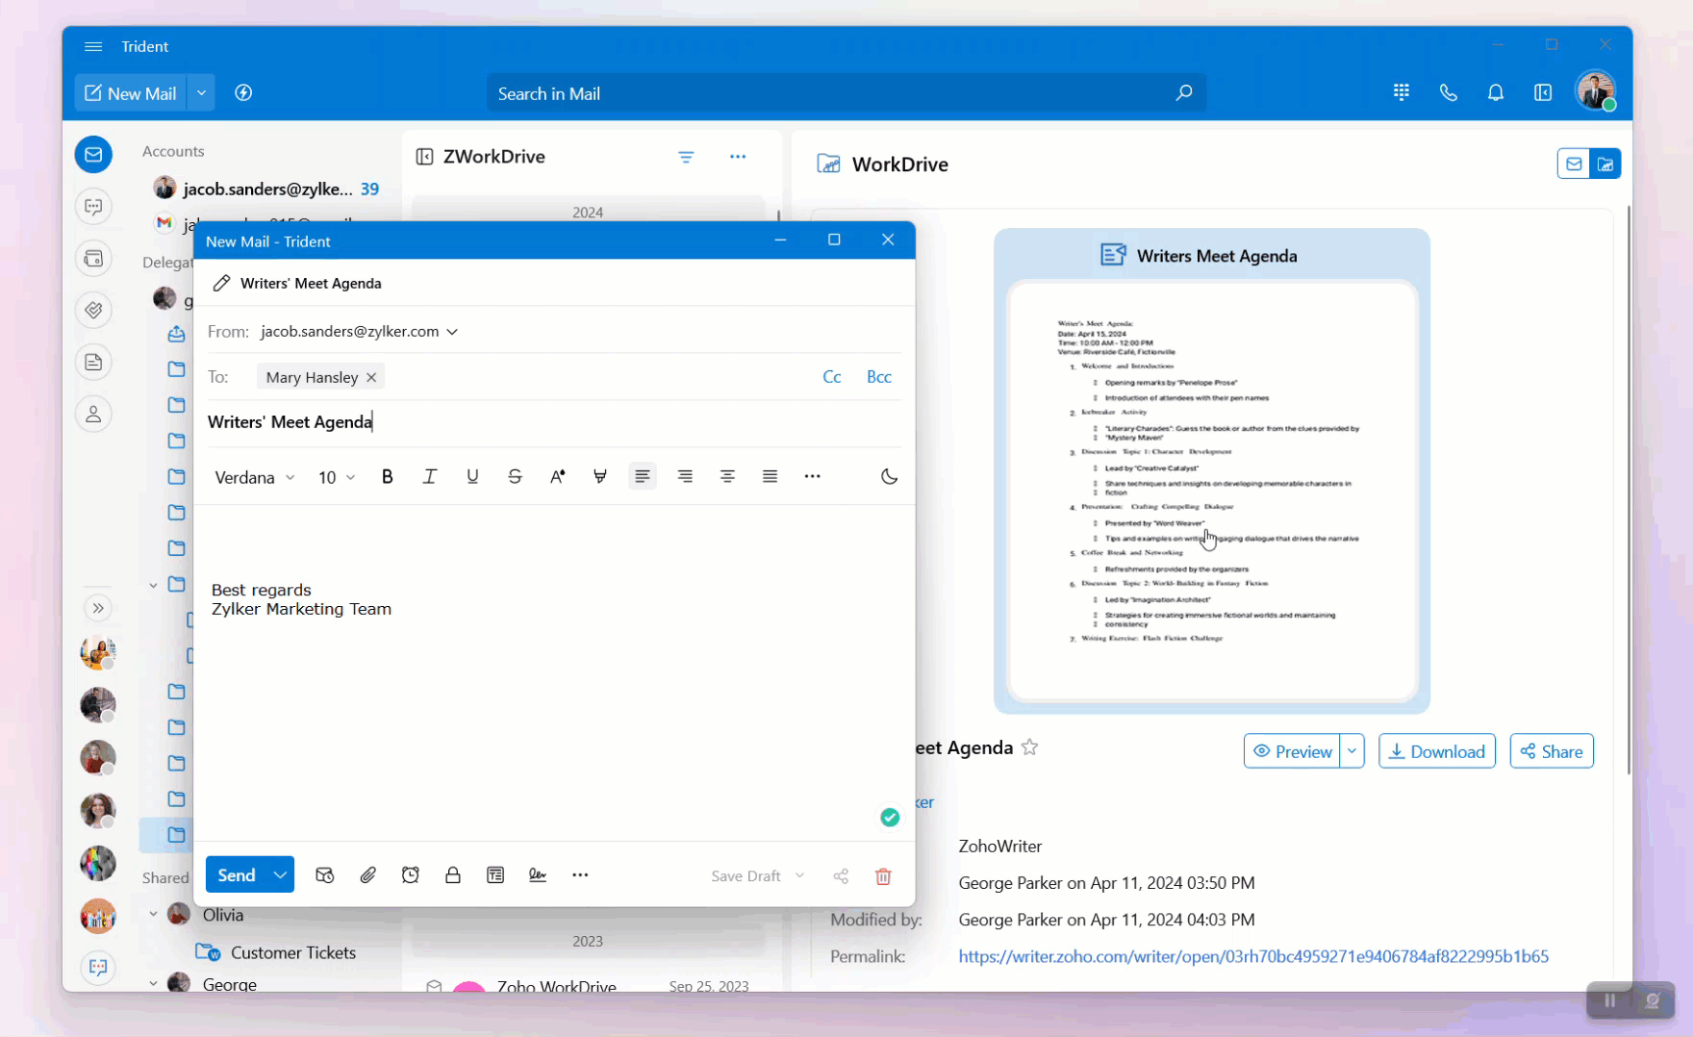This screenshot has height=1037, width=1693.
Task: Open the phone dialer icon in header
Action: tap(1449, 92)
